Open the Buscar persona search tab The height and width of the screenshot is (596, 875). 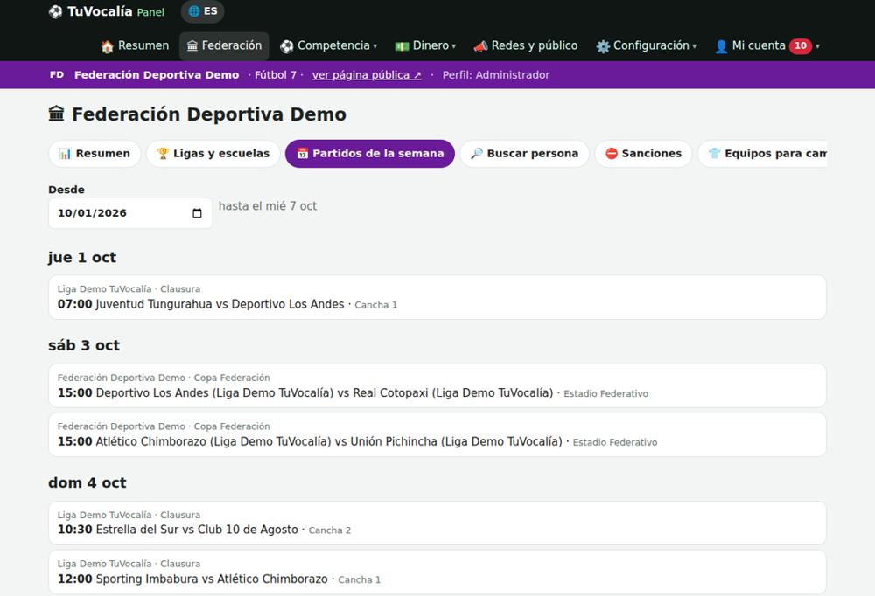coord(524,153)
